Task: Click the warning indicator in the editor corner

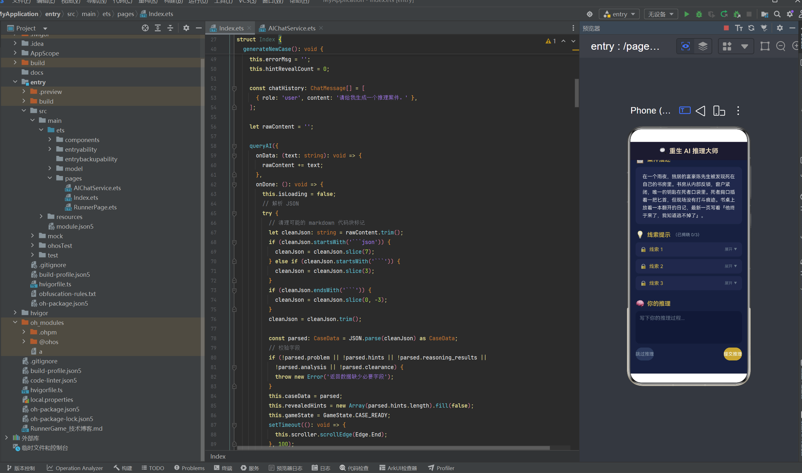Action: tap(551, 41)
